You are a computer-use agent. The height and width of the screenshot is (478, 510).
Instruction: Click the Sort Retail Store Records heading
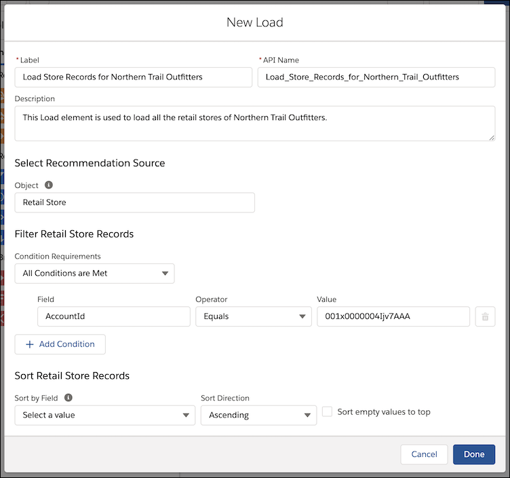(72, 375)
